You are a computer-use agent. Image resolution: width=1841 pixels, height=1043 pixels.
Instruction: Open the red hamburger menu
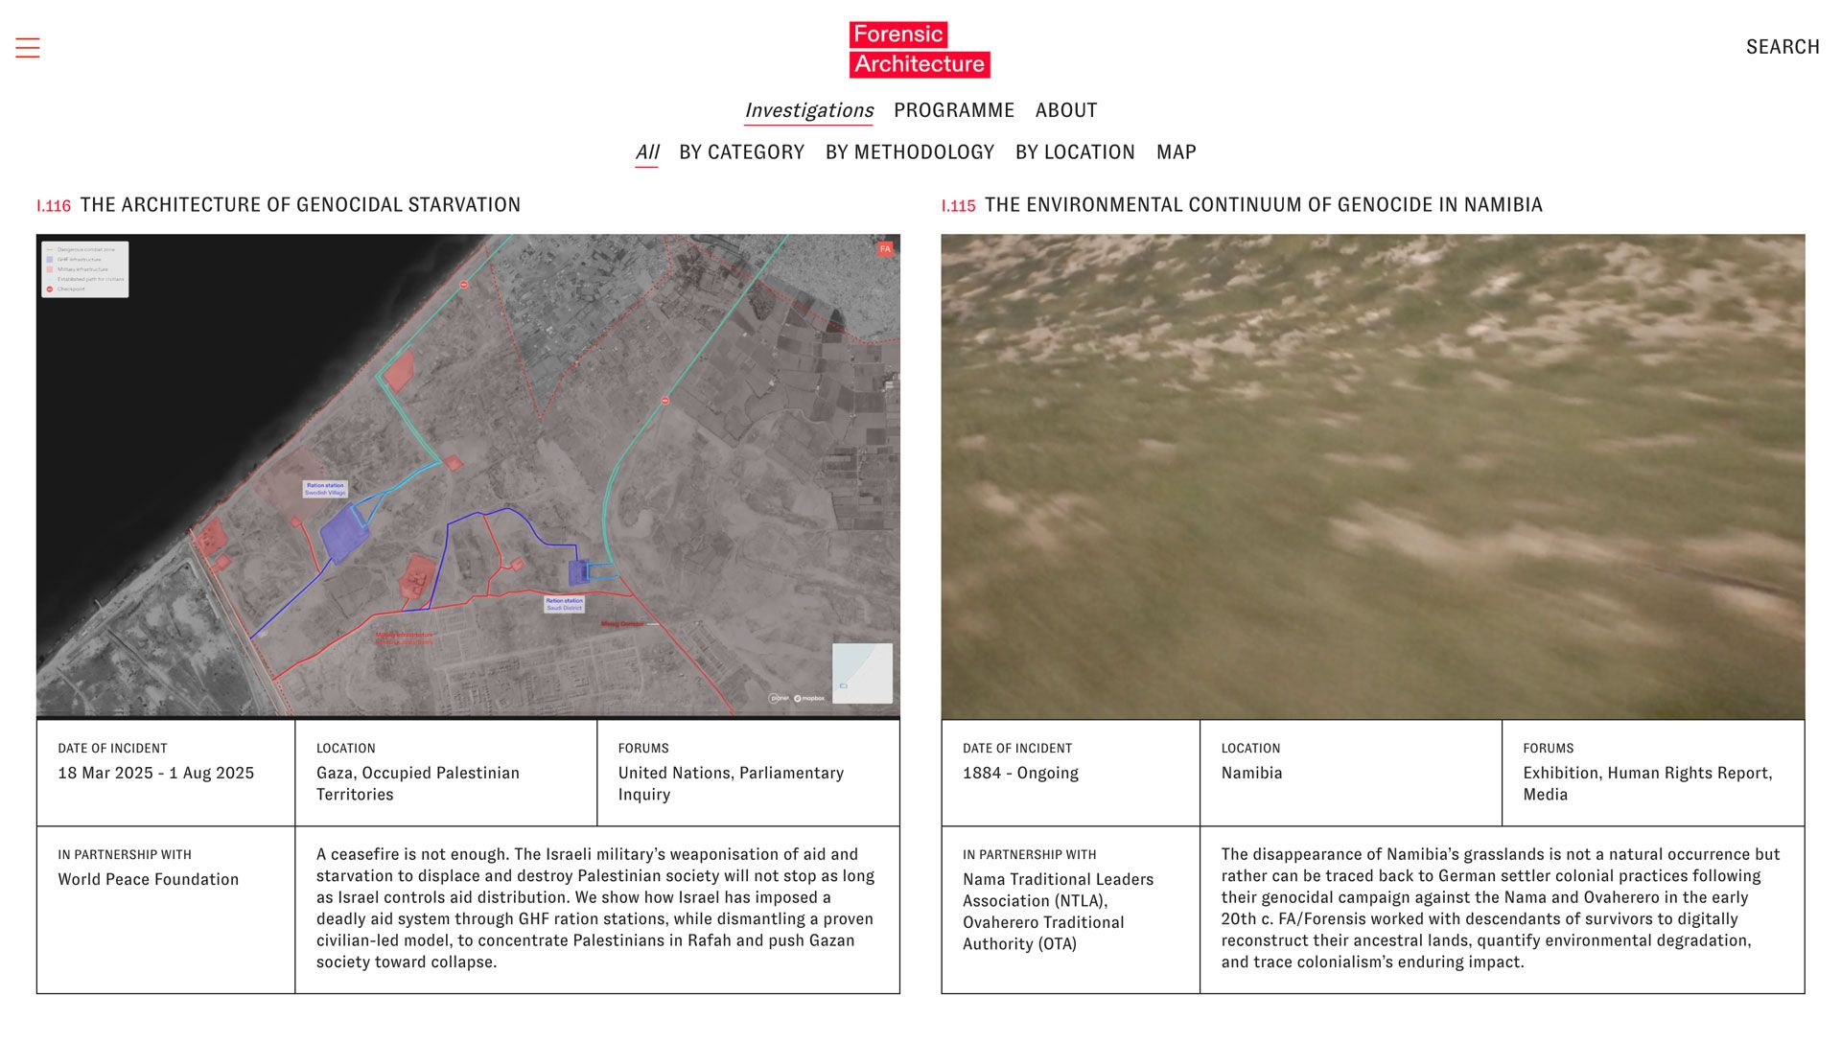[28, 48]
